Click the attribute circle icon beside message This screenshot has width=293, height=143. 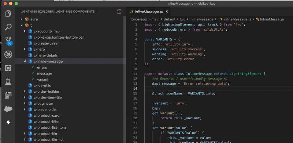tap(33, 73)
